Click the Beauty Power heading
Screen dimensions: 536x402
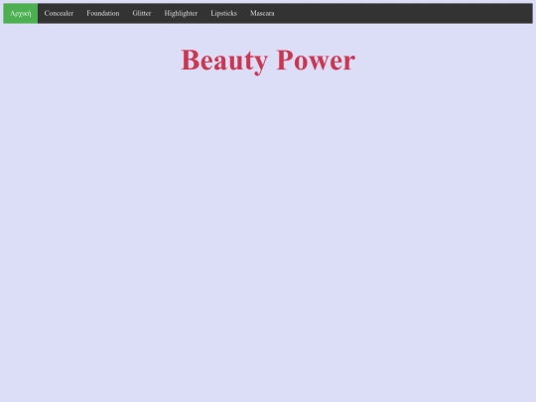point(268,61)
